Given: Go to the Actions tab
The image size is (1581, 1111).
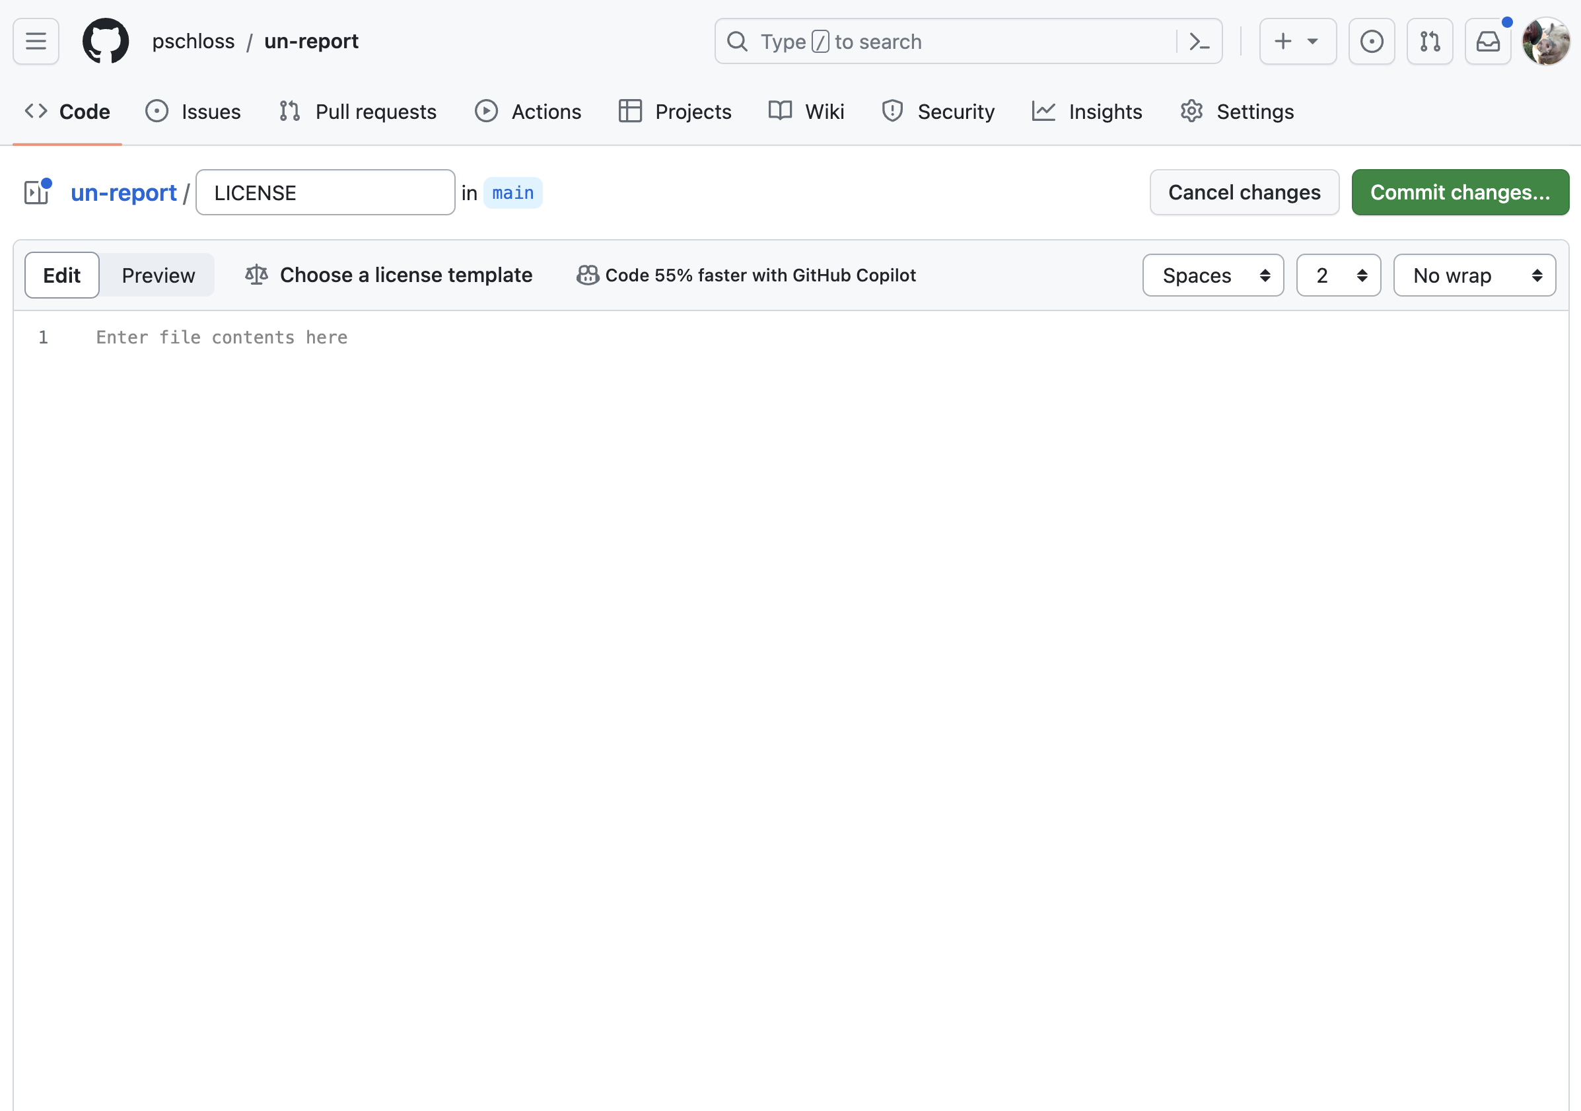Looking at the screenshot, I should coord(528,112).
